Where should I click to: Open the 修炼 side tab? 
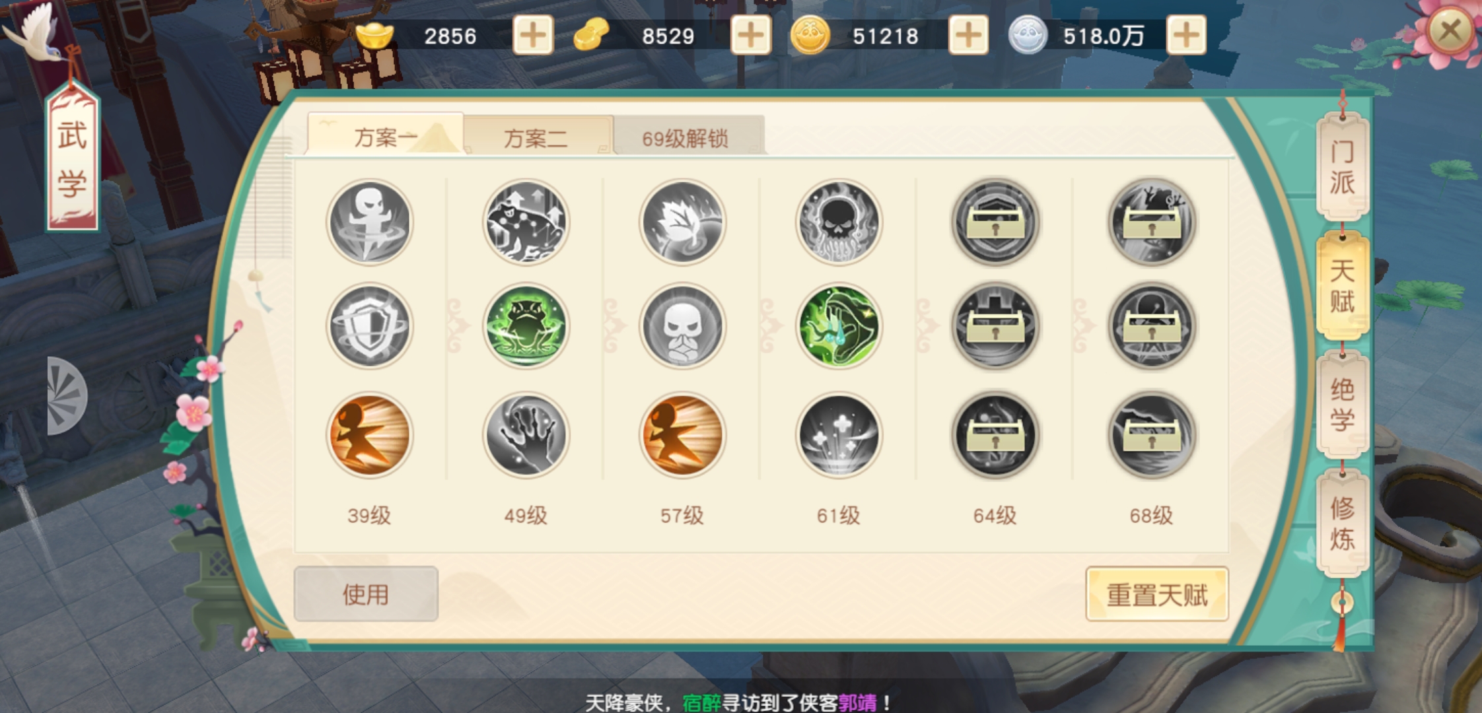tap(1342, 523)
